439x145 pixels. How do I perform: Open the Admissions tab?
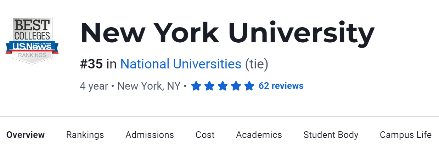(150, 135)
